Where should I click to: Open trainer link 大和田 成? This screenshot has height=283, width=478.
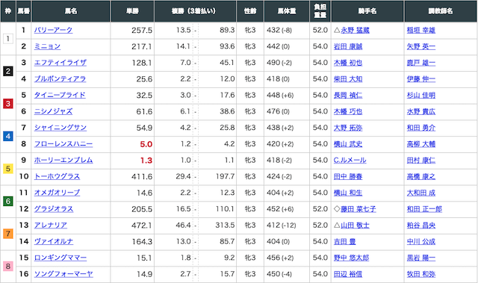421,193
